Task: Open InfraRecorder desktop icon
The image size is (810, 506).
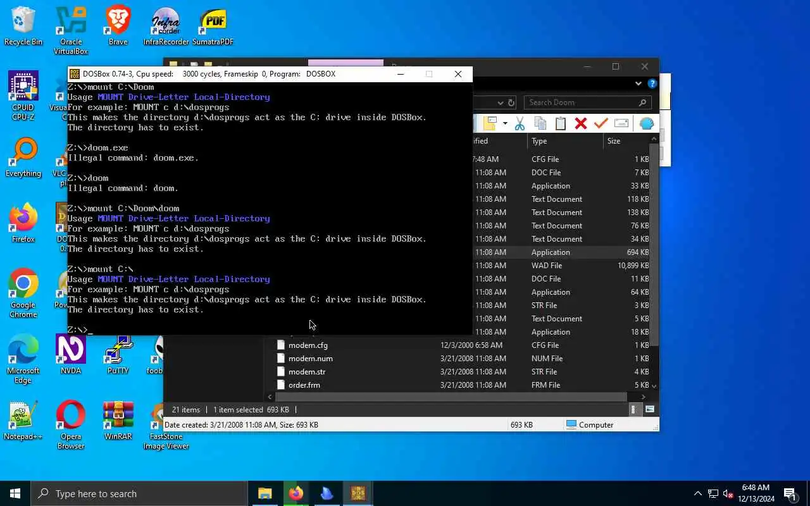Action: (166, 27)
